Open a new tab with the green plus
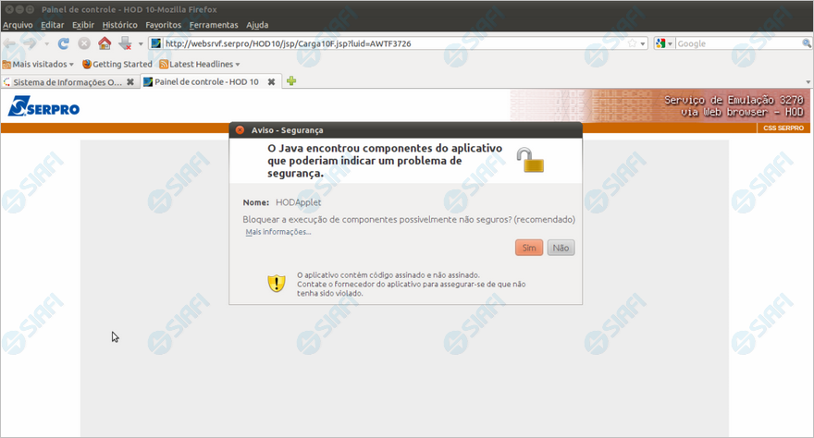The image size is (814, 438). 291,81
